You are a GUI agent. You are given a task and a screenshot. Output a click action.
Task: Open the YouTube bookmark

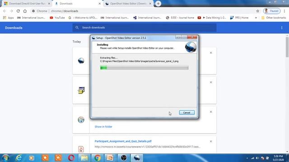(57, 18)
